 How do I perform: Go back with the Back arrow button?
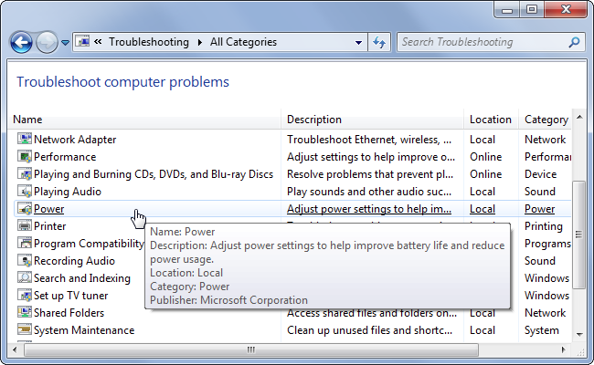(21, 42)
